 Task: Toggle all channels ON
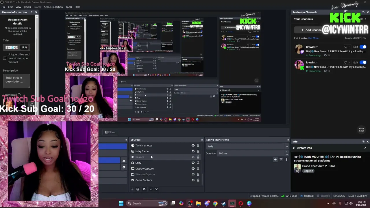(364, 38)
